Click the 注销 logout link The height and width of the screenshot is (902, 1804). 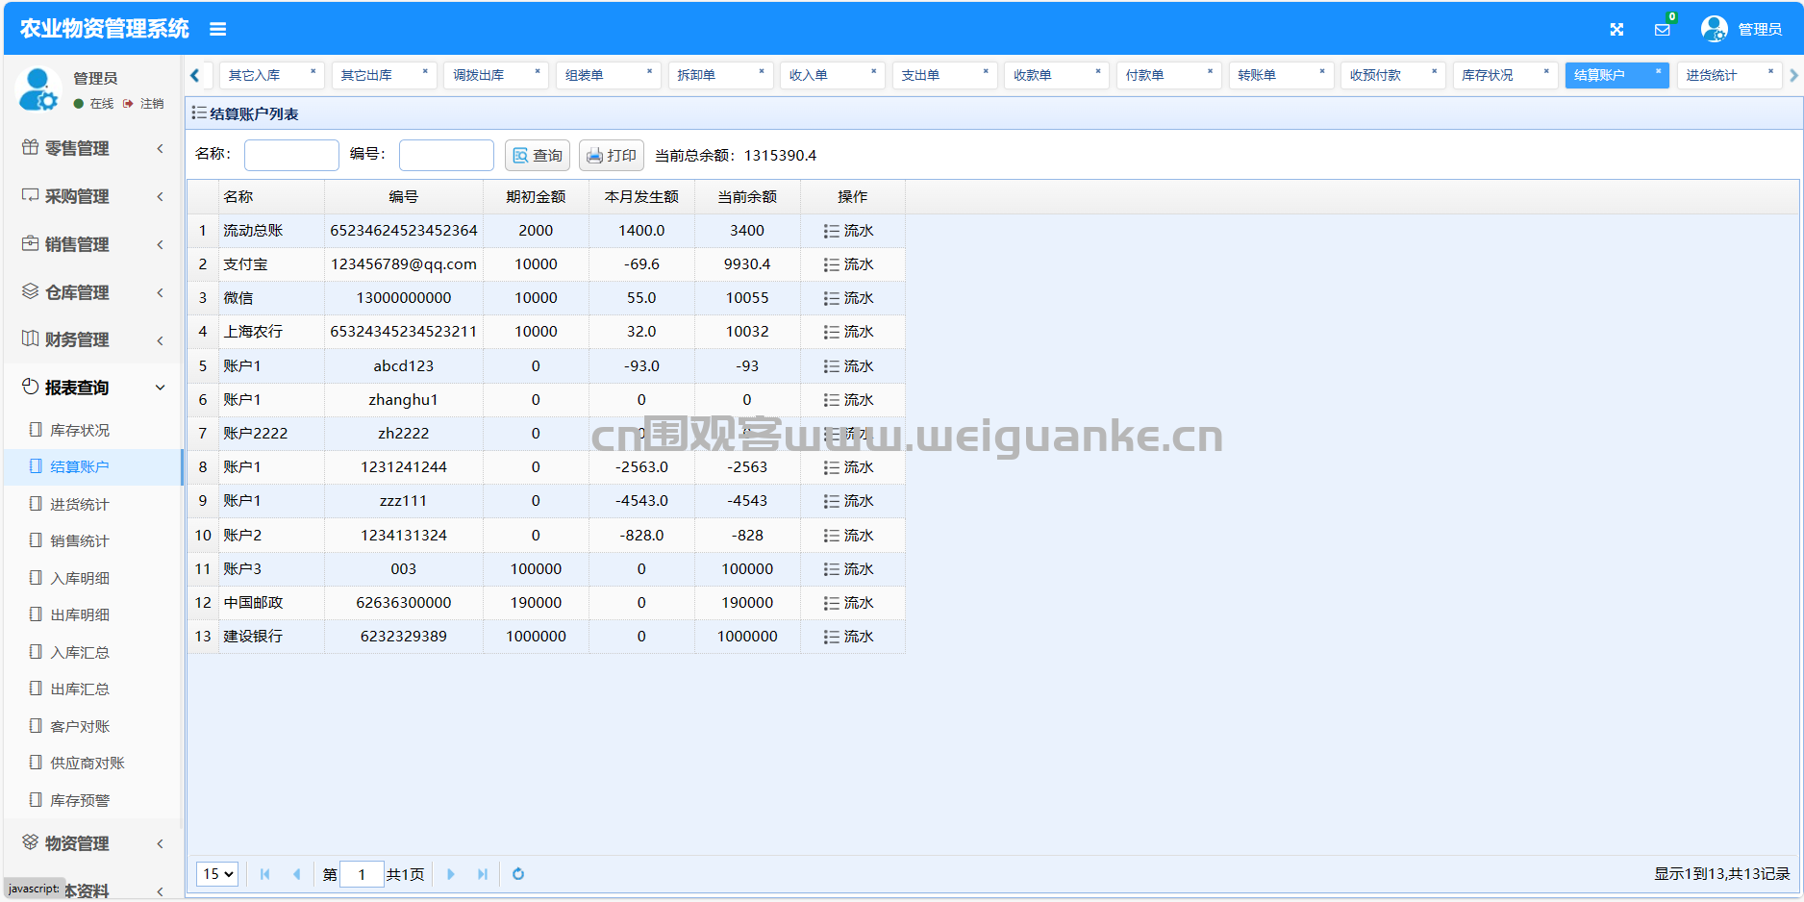click(151, 104)
